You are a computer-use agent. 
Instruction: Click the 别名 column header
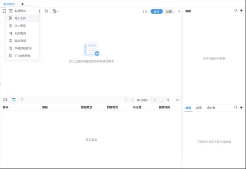point(45,107)
